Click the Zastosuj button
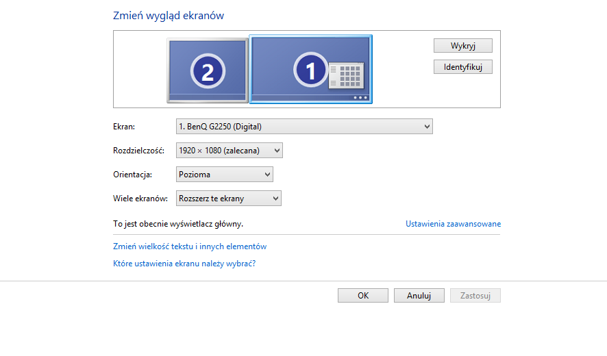 [475, 296]
